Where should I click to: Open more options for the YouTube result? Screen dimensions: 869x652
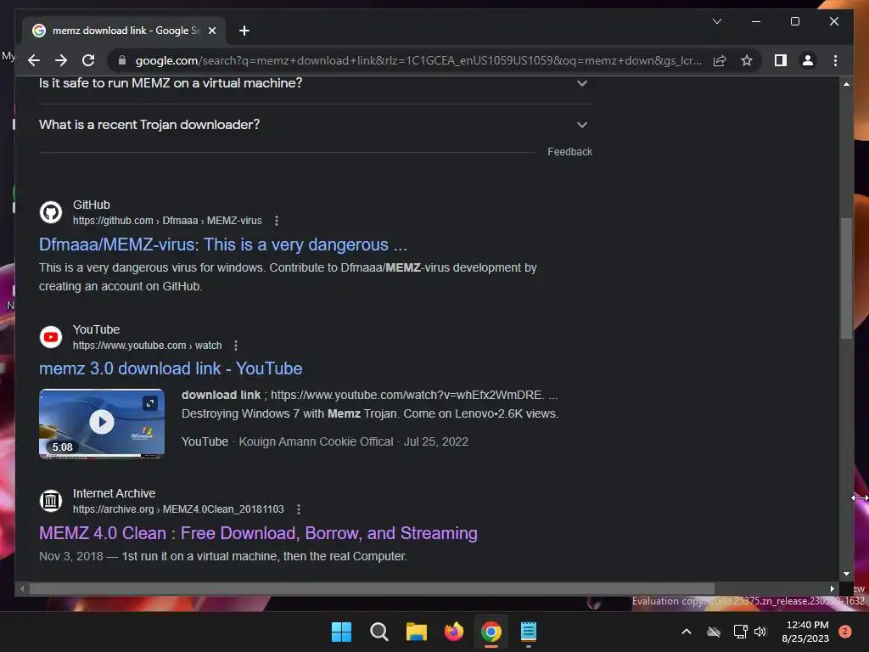[x=236, y=346]
